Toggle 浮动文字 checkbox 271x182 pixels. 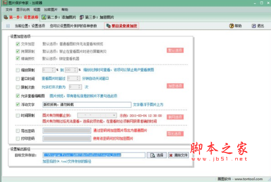pos(18,104)
